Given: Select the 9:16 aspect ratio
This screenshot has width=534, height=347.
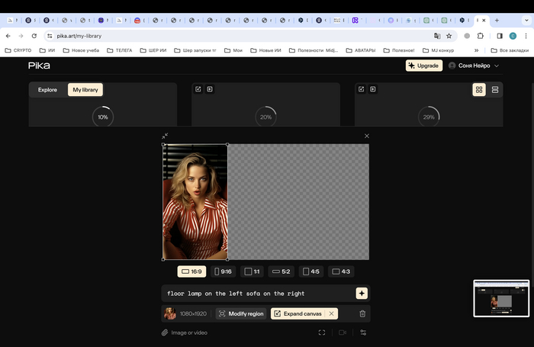Looking at the screenshot, I should (224, 271).
